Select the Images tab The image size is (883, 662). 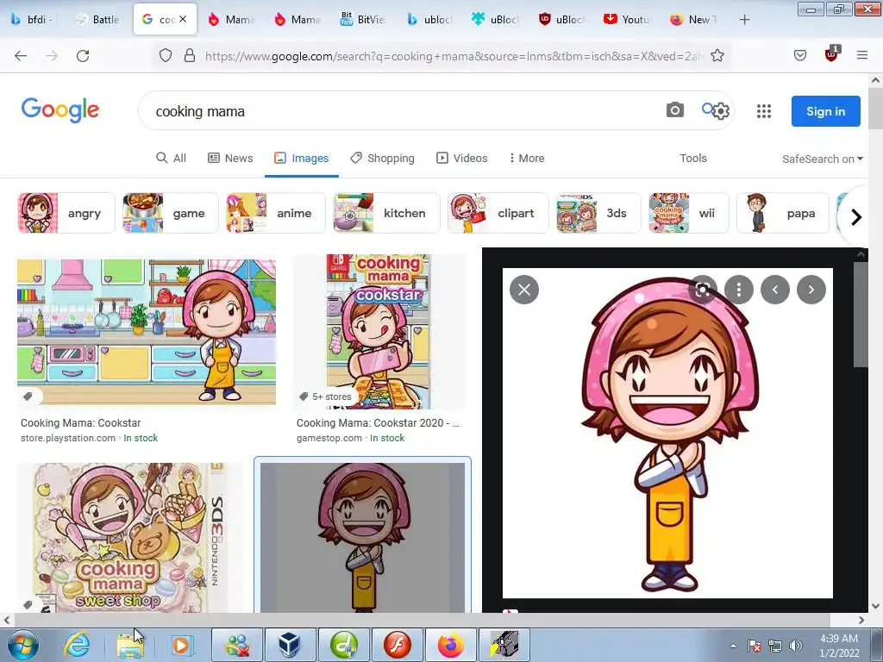tap(301, 159)
